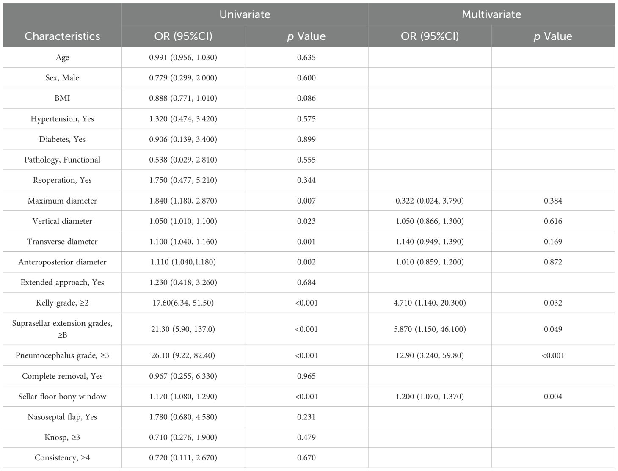Click the Extended approach, Yes row label
Viewport: 618px width, 471px height.
[x=62, y=282]
